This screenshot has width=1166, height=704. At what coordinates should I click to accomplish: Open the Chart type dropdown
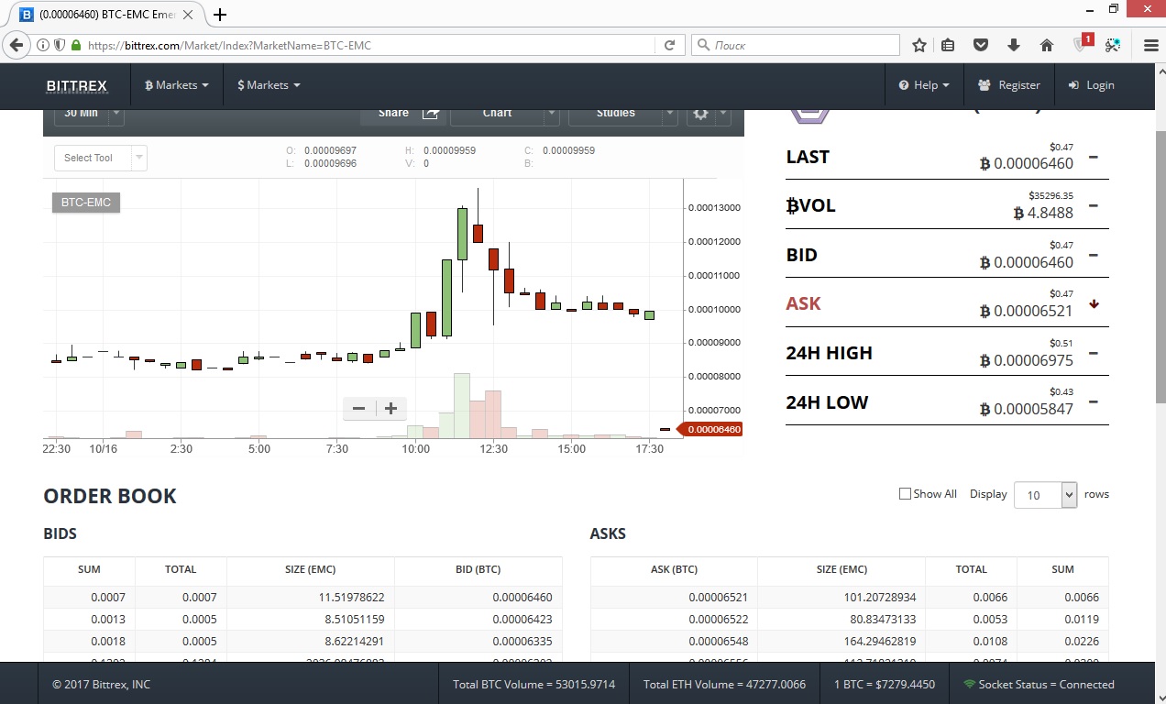(505, 114)
